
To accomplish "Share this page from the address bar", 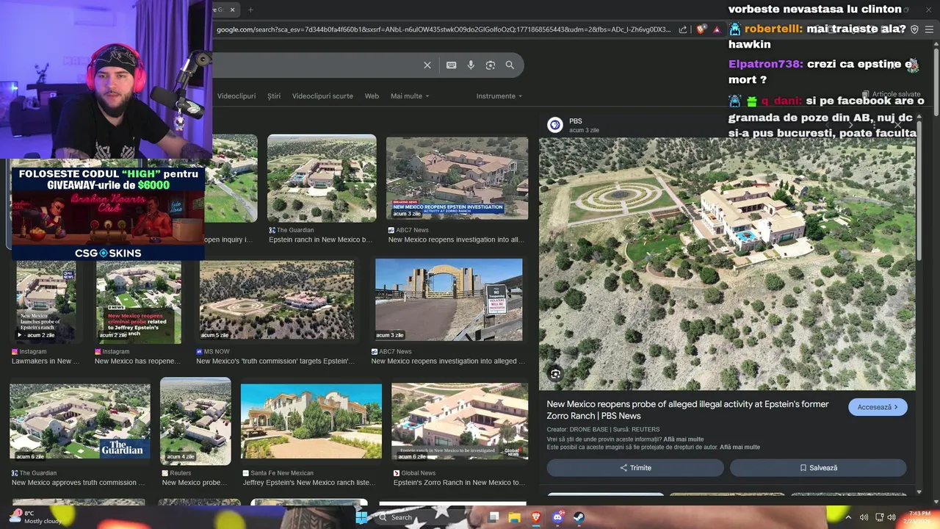I will 683,29.
